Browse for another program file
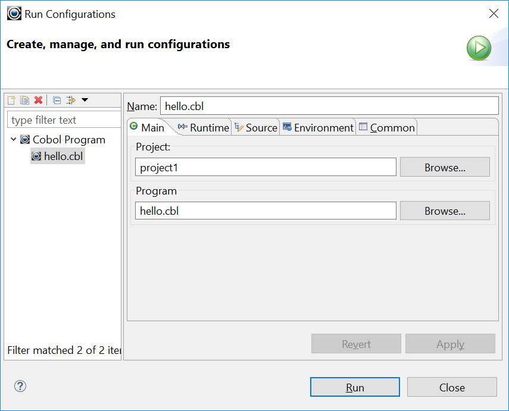Image resolution: width=509 pixels, height=411 pixels. [444, 211]
